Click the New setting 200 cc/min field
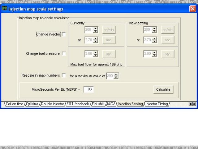 click(x=148, y=30)
